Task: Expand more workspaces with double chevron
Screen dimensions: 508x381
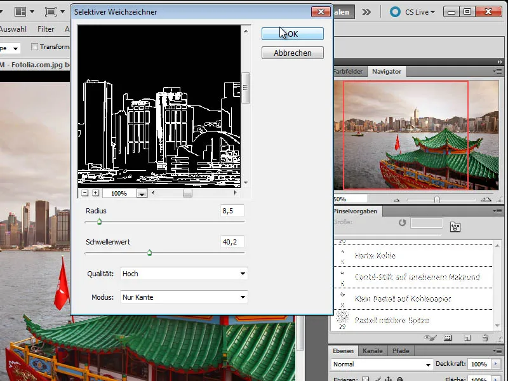Action: (x=366, y=12)
